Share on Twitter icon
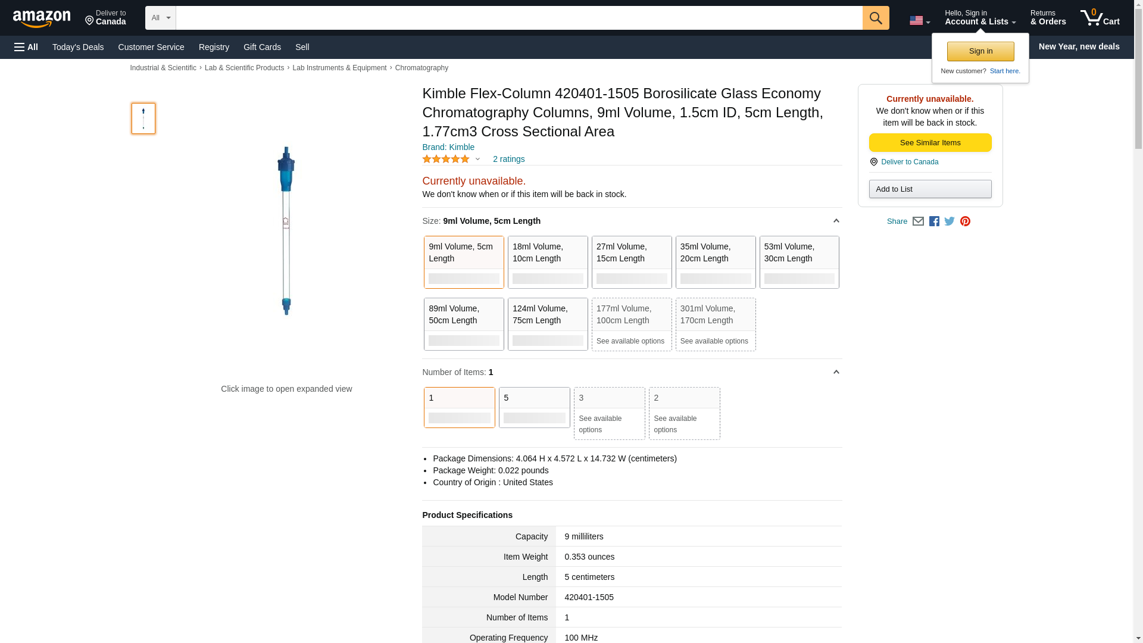Viewport: 1143px width, 643px height. pyautogui.click(x=950, y=221)
